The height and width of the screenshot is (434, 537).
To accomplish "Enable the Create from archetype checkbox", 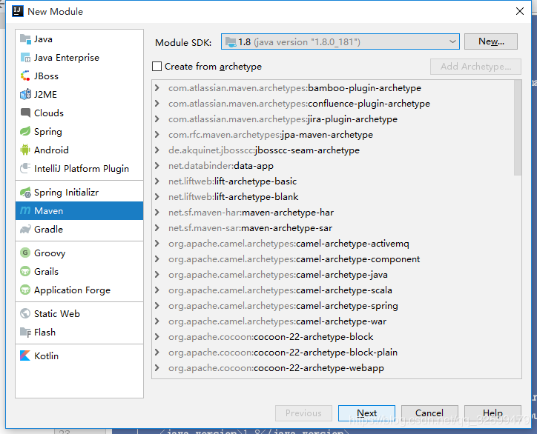I will 157,67.
